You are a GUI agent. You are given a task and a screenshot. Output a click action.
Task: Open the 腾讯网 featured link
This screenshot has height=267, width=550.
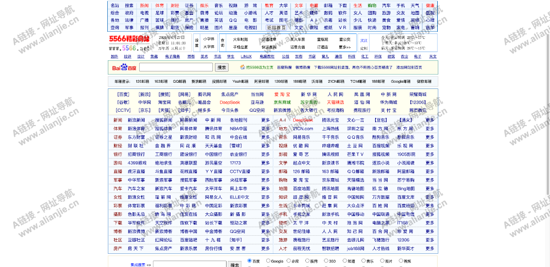click(204, 94)
